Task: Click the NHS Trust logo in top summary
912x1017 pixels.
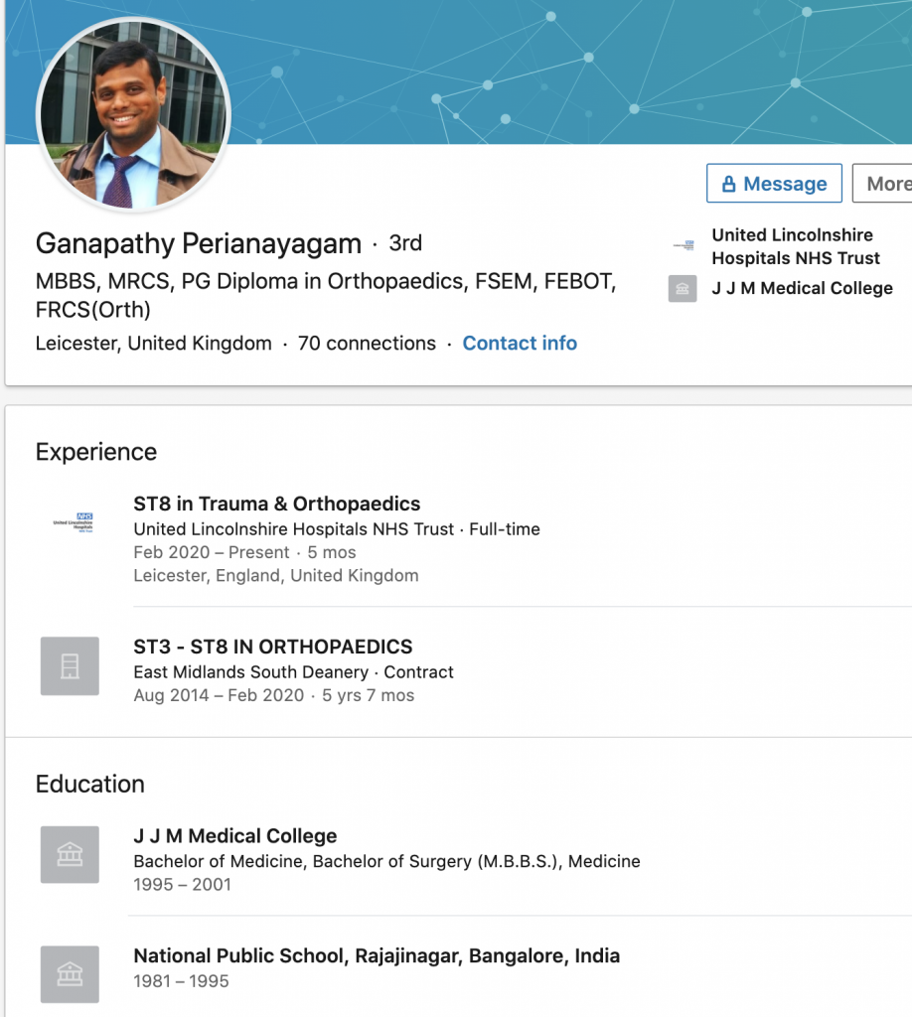Action: pyautogui.click(x=684, y=245)
